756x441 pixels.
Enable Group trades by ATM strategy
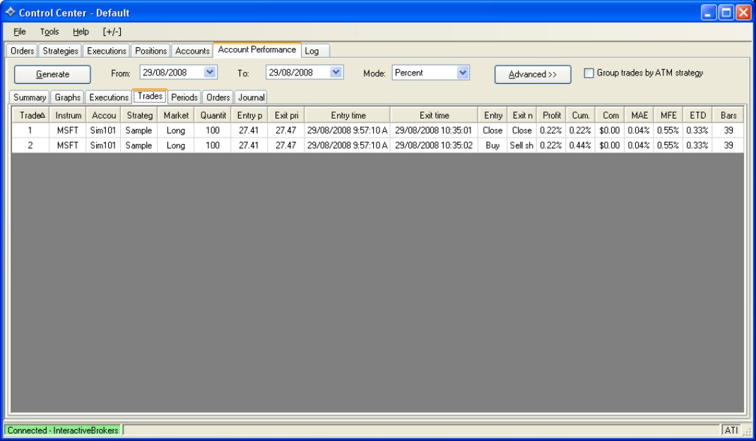tap(589, 73)
